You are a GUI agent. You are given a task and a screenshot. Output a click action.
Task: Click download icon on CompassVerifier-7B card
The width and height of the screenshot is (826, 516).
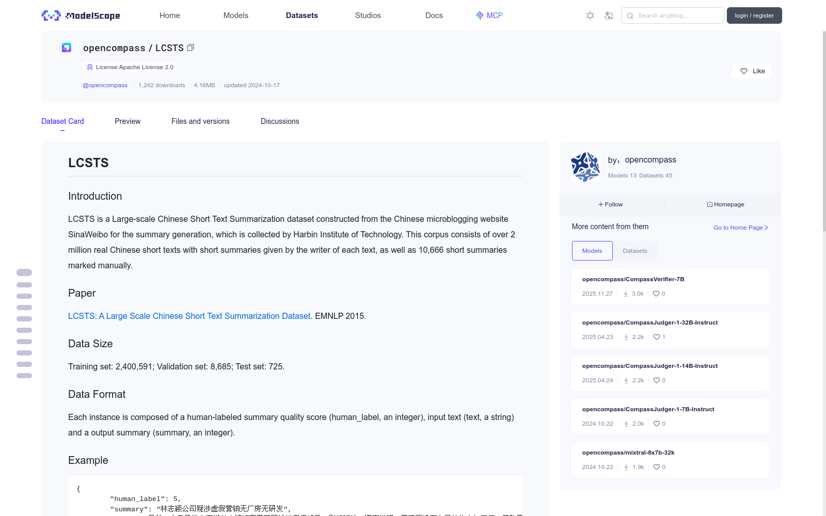(x=626, y=294)
